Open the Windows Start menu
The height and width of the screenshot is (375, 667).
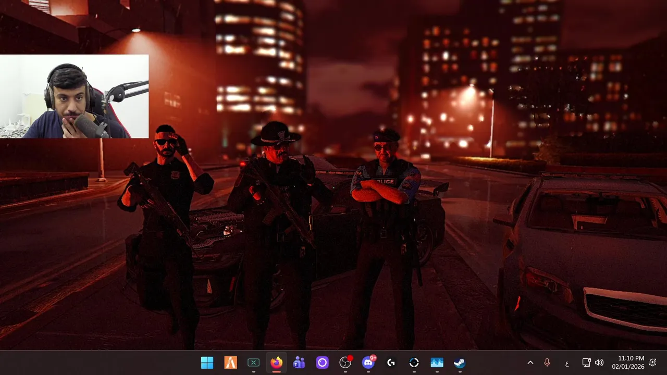tap(207, 362)
